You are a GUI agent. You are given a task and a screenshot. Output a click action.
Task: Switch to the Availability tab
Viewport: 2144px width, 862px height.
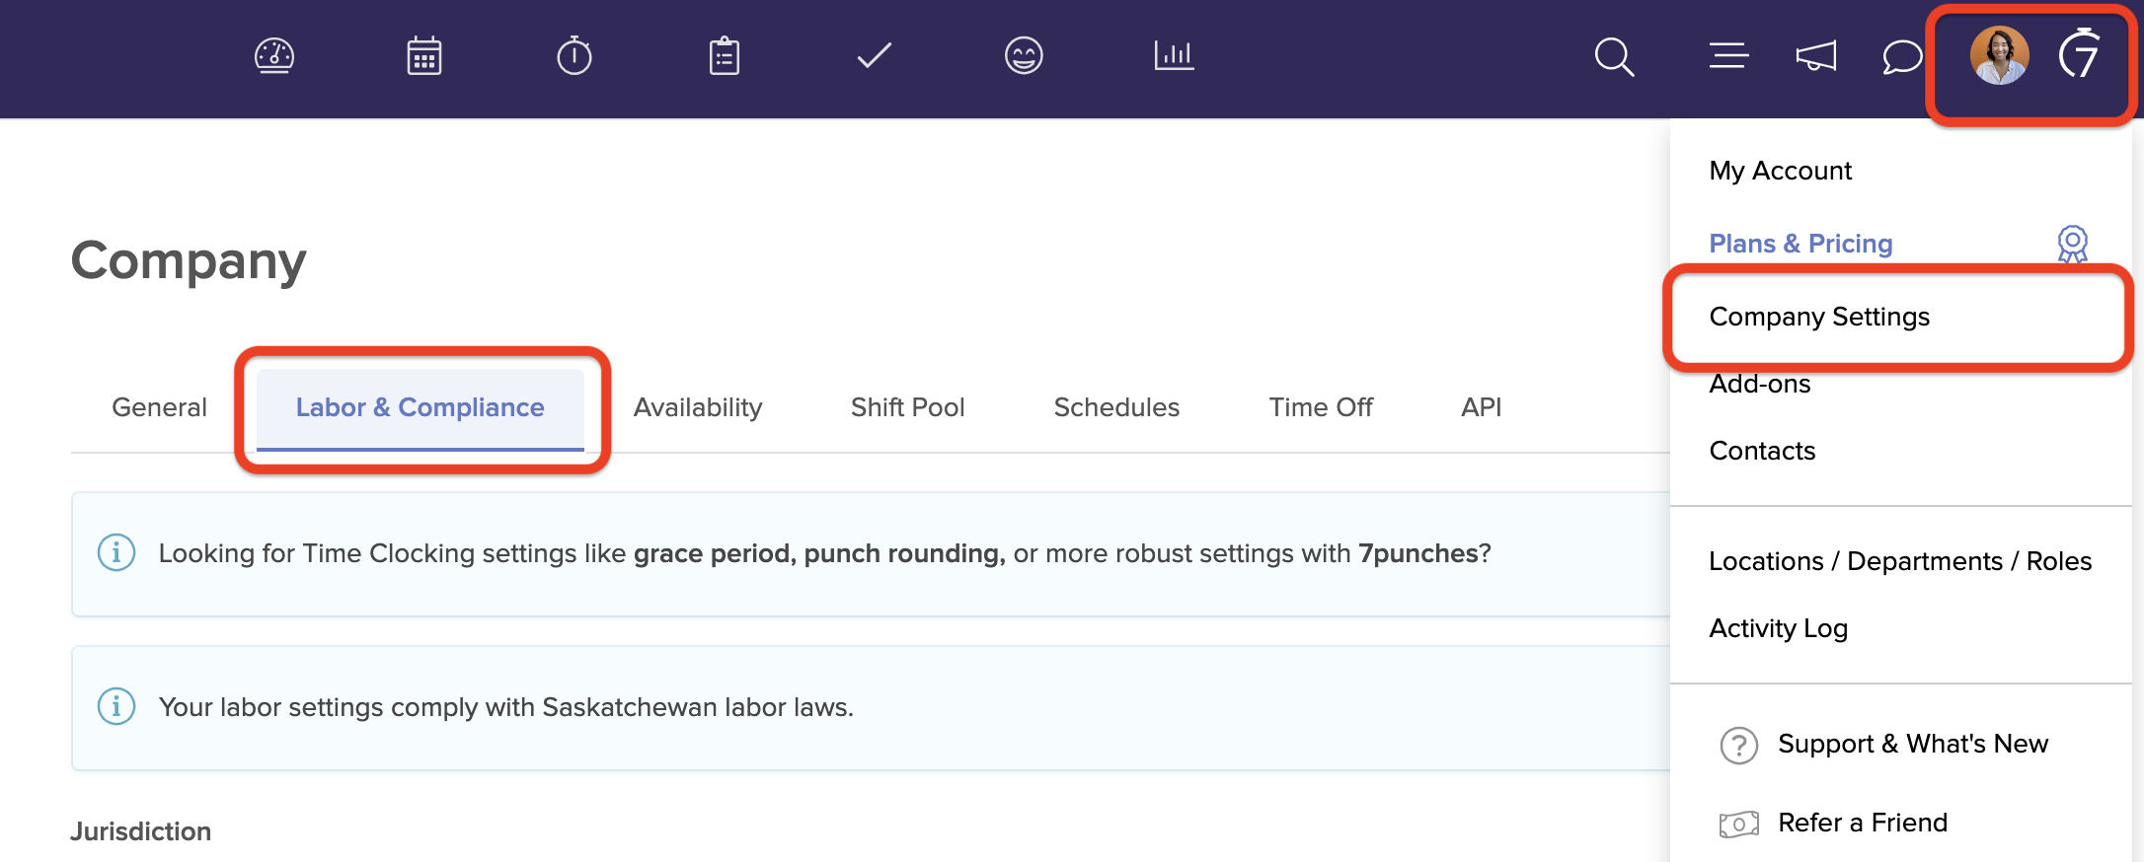(x=698, y=407)
